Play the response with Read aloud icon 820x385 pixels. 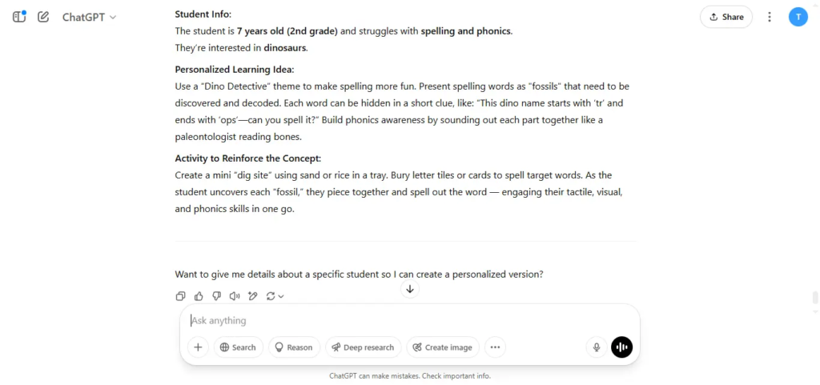pos(235,296)
